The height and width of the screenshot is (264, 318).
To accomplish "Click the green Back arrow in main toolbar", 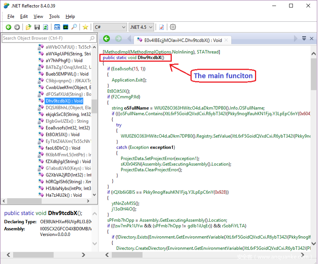I will point(8,27).
